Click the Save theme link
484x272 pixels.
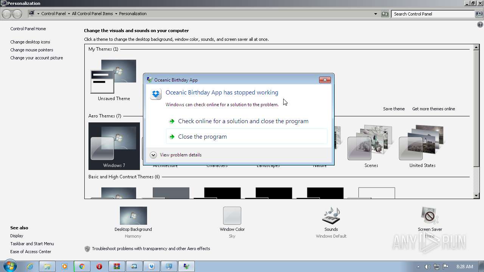[x=394, y=109]
